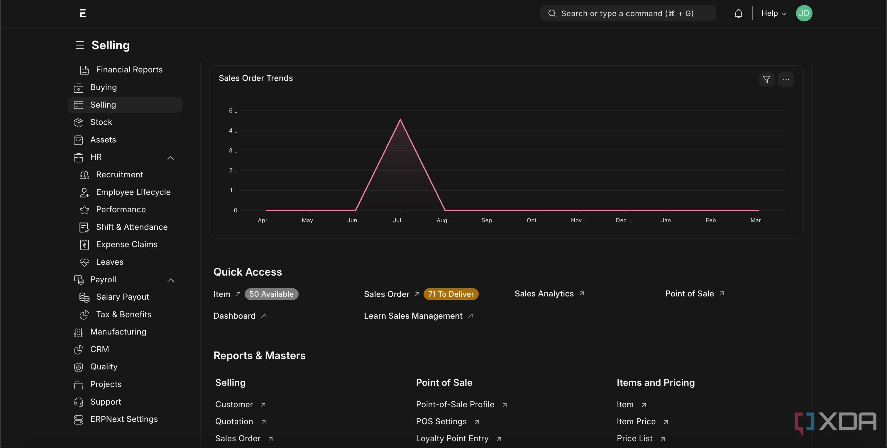Click the Stock box icon
The height and width of the screenshot is (448, 887).
(79, 123)
